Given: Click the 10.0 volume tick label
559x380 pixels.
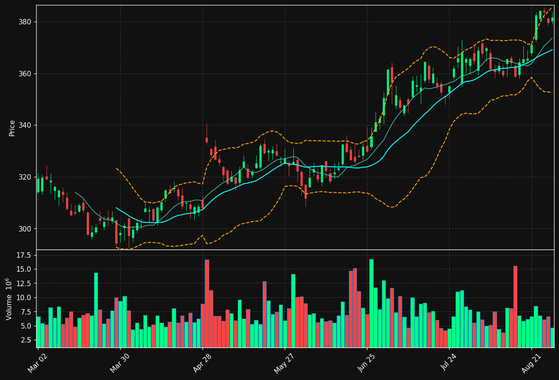Looking at the screenshot, I should click(x=23, y=298).
